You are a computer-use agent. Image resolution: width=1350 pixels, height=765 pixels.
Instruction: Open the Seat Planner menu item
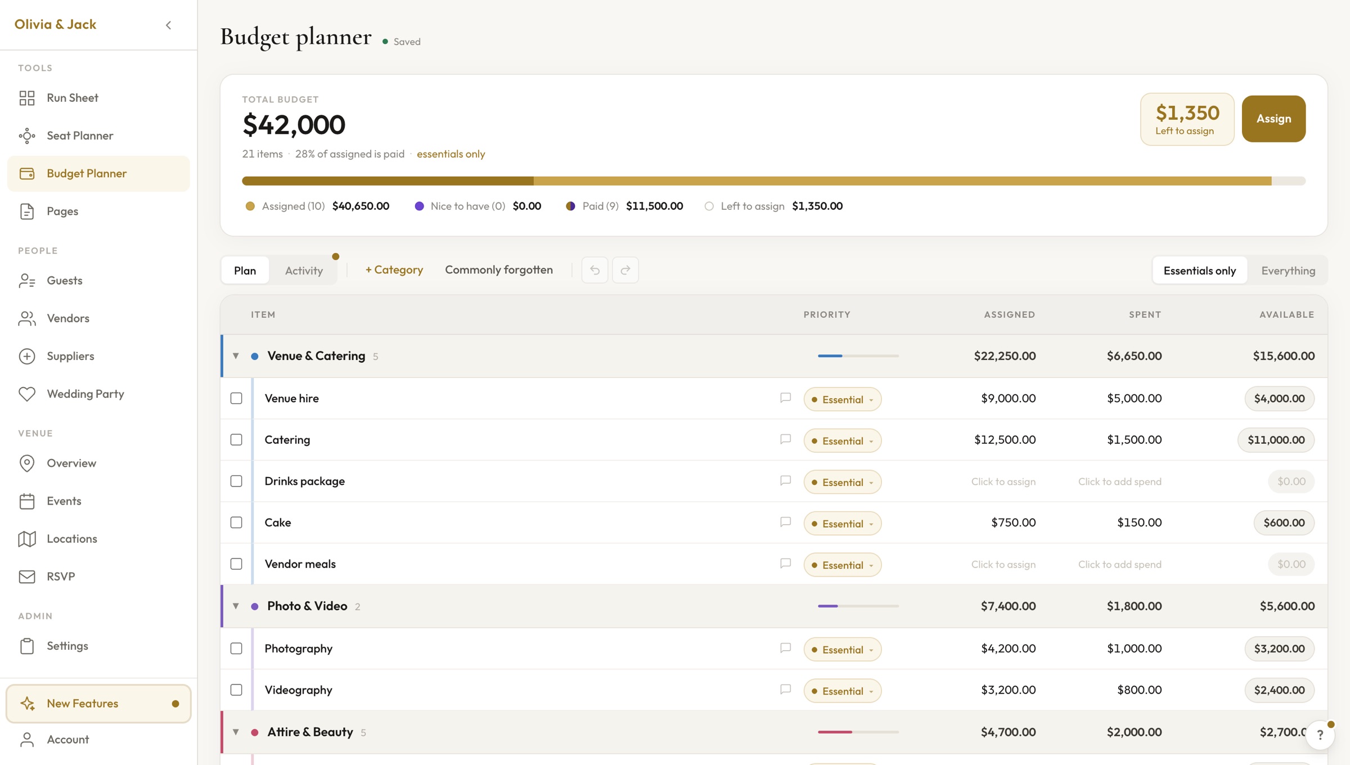click(x=98, y=136)
